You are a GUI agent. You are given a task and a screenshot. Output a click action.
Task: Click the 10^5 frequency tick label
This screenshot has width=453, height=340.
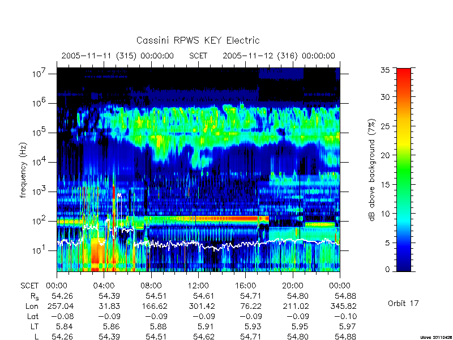(x=40, y=132)
